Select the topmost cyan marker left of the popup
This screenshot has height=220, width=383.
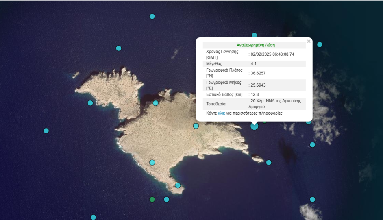(x=152, y=16)
